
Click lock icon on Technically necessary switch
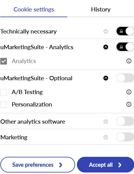(x=121, y=31)
